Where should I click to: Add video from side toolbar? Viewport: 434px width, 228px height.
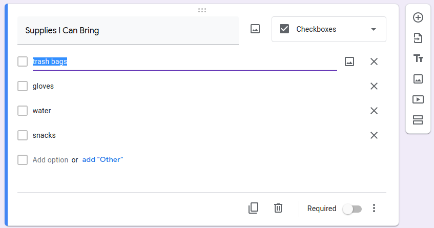pyautogui.click(x=418, y=99)
